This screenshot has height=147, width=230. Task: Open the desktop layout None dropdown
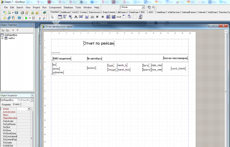(143, 7)
